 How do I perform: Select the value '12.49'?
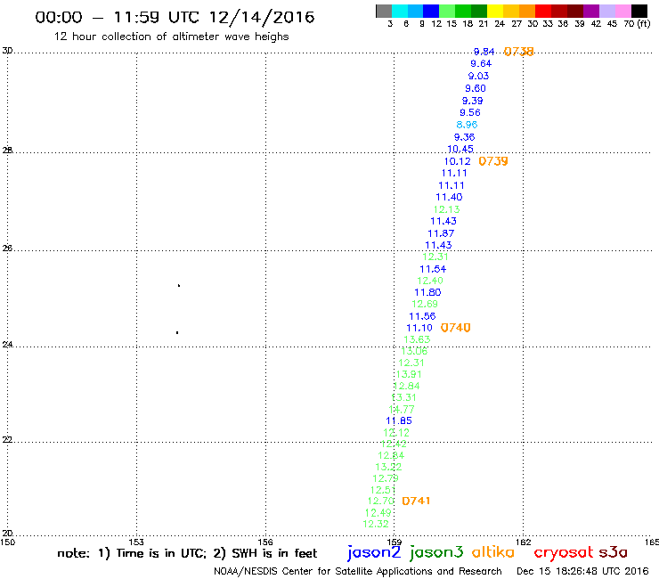(378, 513)
